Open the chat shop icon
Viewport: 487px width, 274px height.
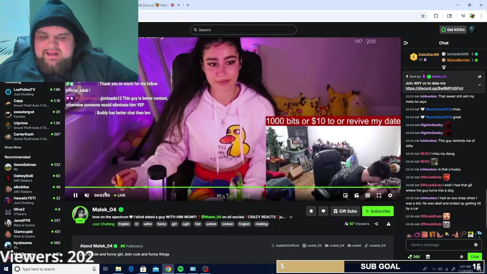[x=428, y=256]
